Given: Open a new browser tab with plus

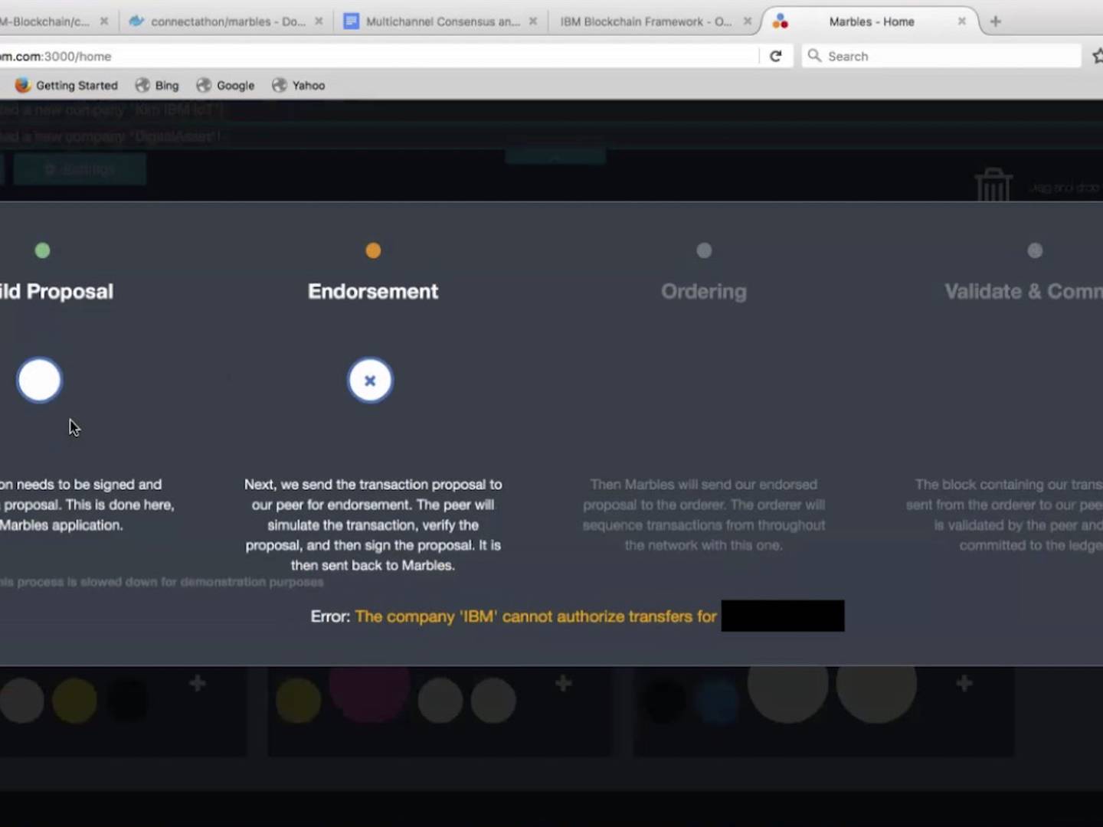Looking at the screenshot, I should 996,21.
